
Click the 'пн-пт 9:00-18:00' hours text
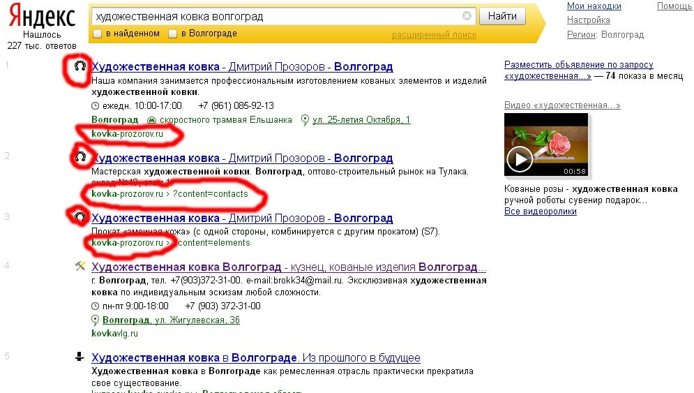click(x=135, y=306)
